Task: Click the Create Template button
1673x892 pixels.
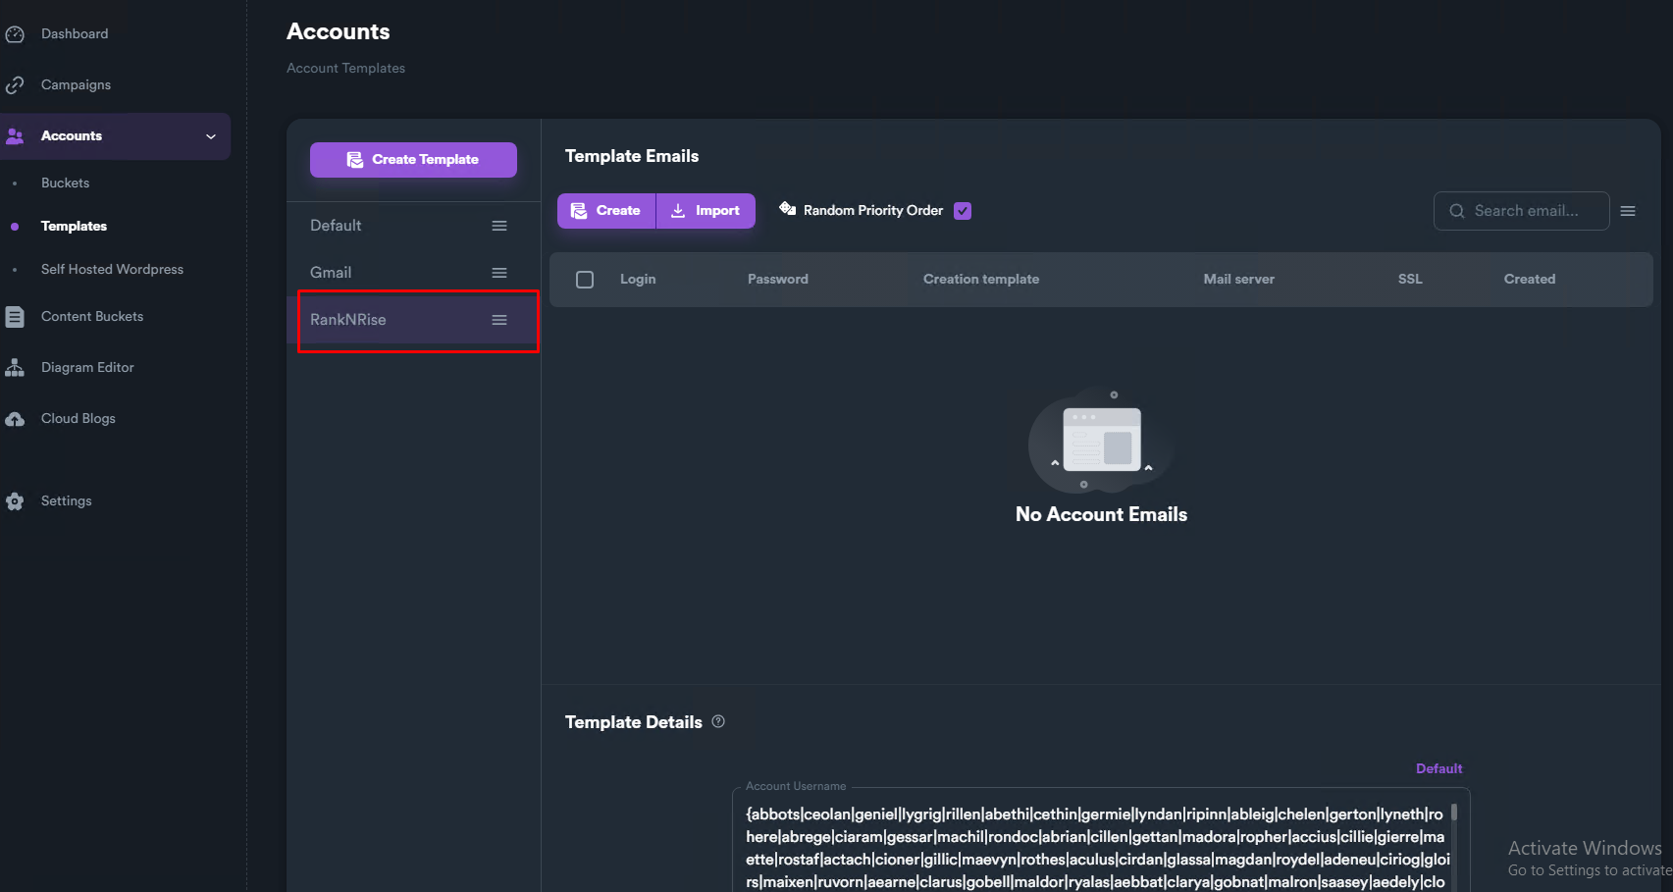Action: [x=413, y=159]
